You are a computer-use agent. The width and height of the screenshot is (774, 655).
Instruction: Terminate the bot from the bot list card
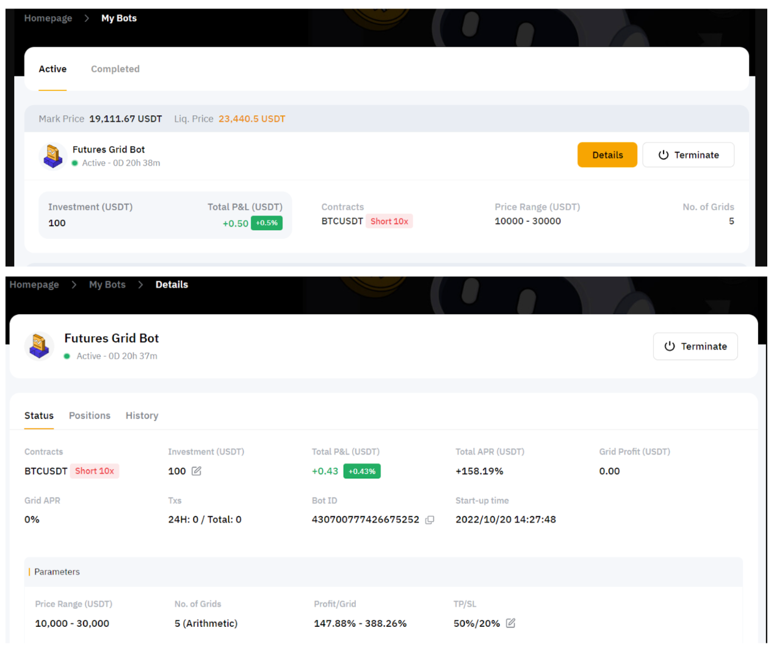(x=688, y=155)
